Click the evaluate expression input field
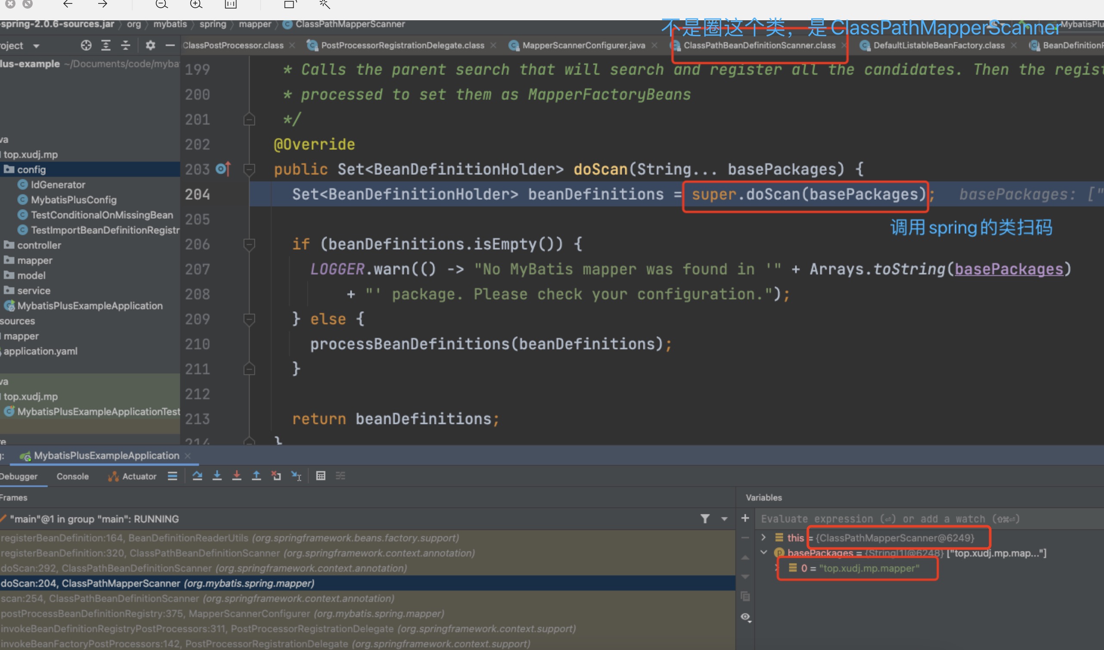 click(x=929, y=519)
